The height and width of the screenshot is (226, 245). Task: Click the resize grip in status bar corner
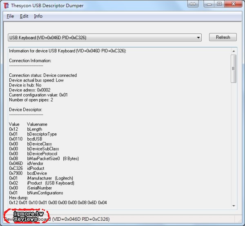point(240,221)
